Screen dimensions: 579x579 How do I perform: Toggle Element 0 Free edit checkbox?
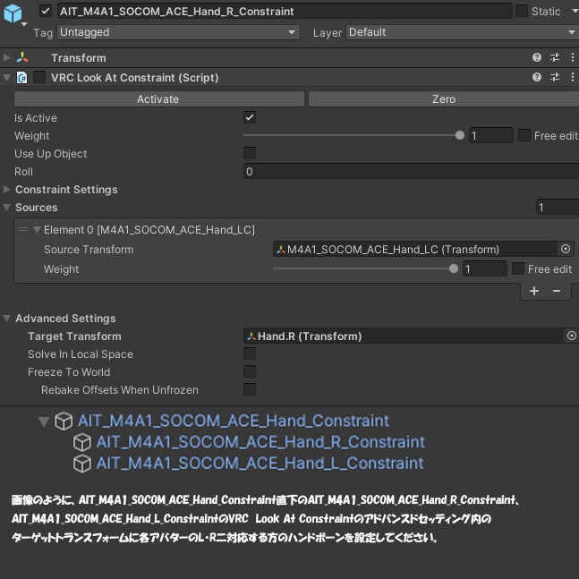click(x=518, y=268)
